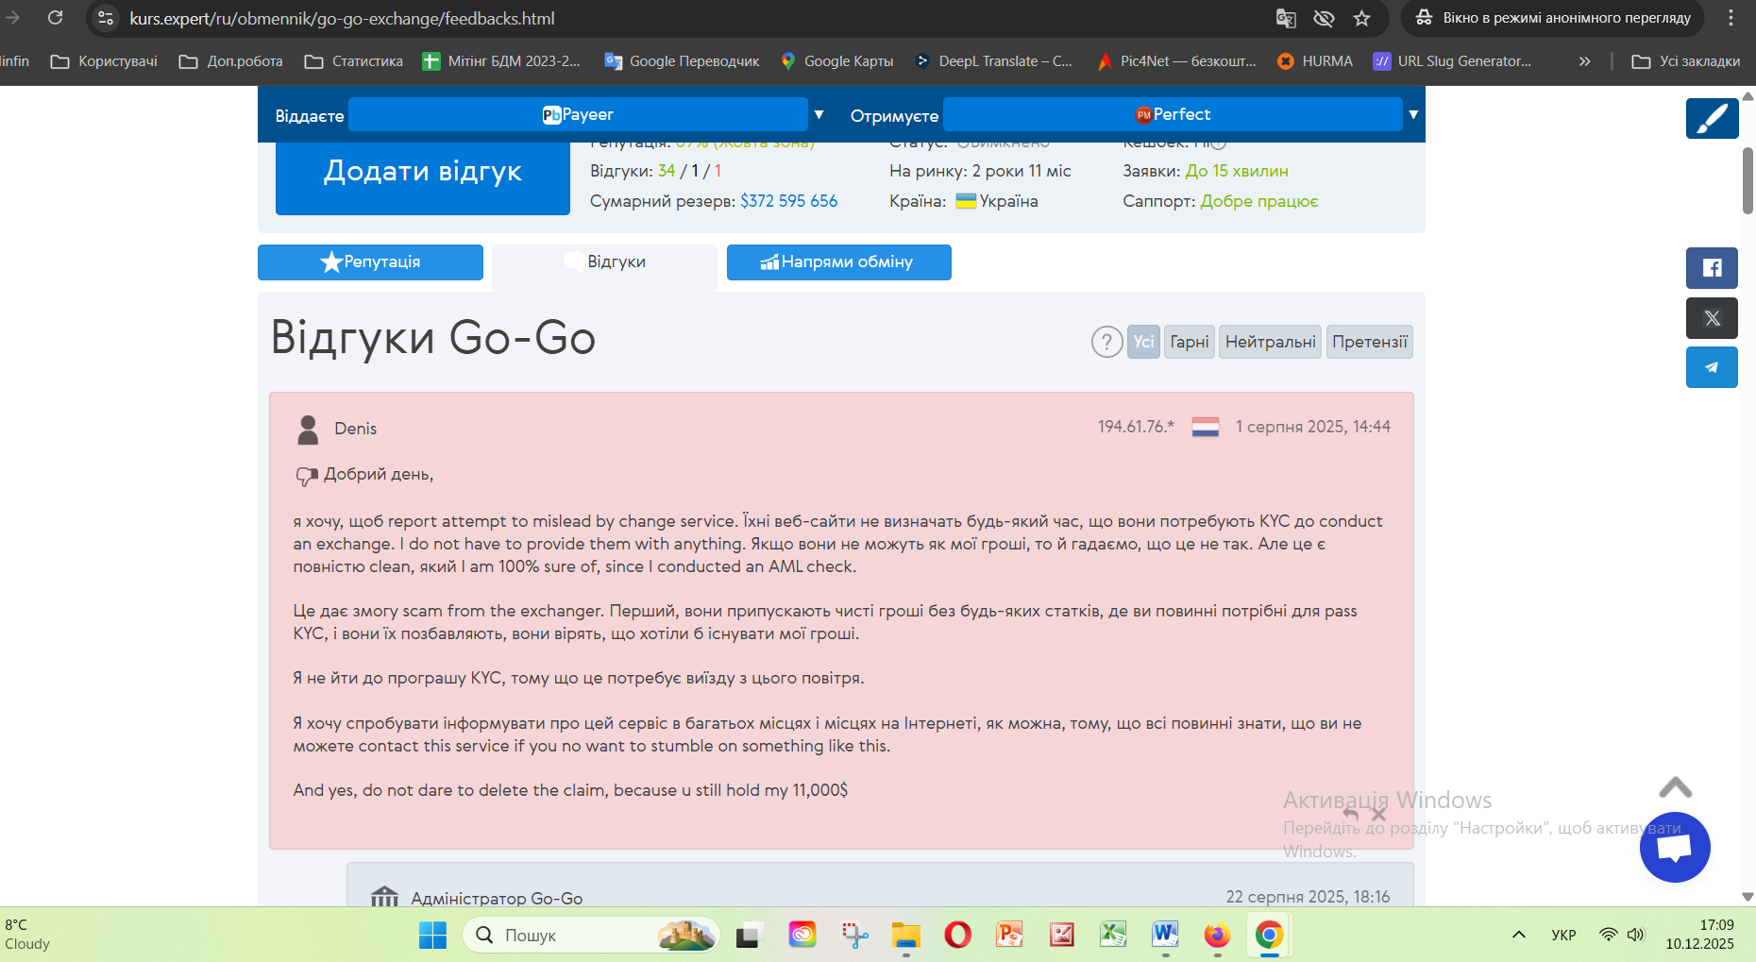Open Google Translate icon in address bar
1756x962 pixels.
point(1286,18)
